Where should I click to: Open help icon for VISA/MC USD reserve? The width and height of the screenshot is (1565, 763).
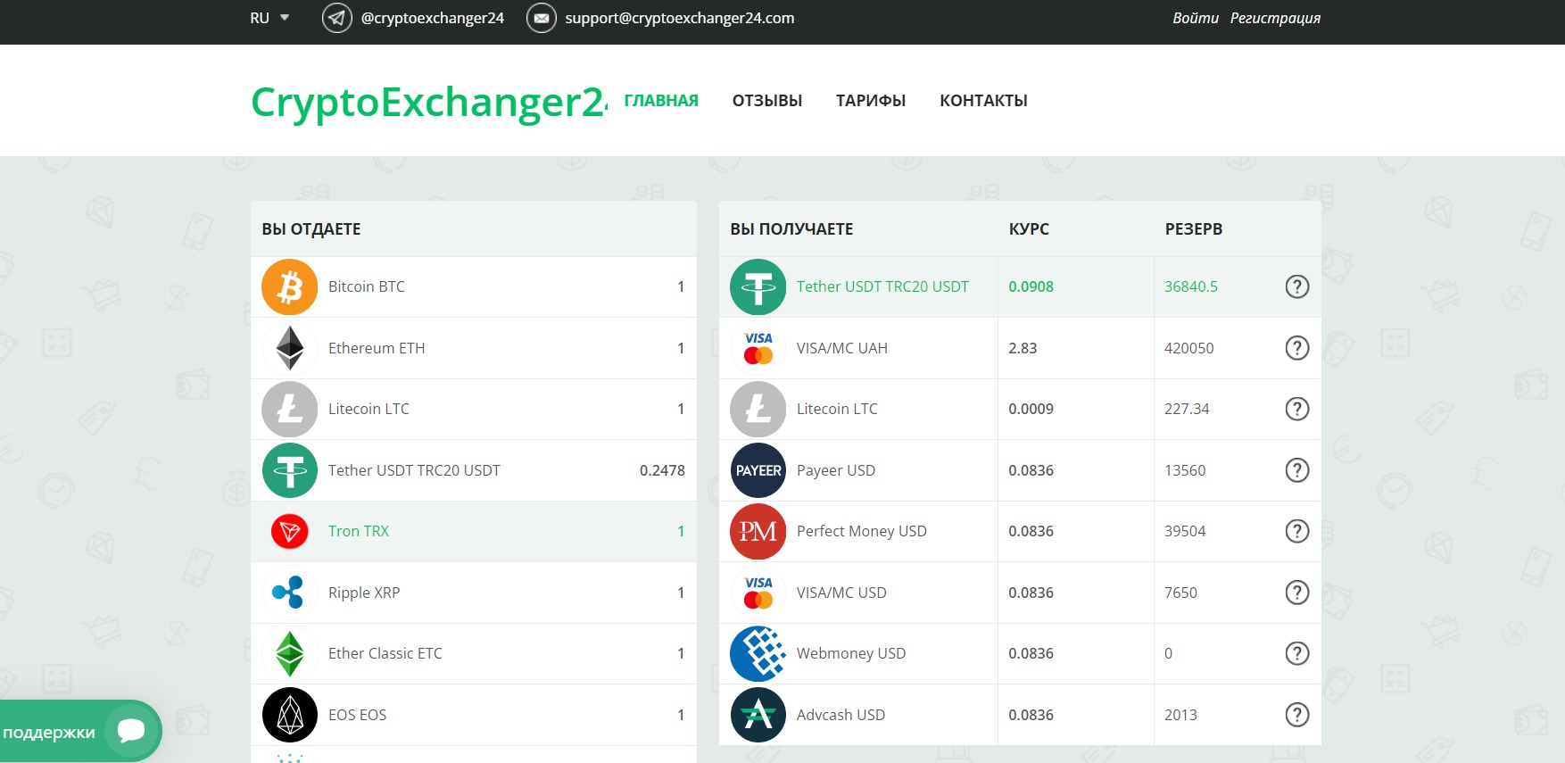(x=1297, y=593)
